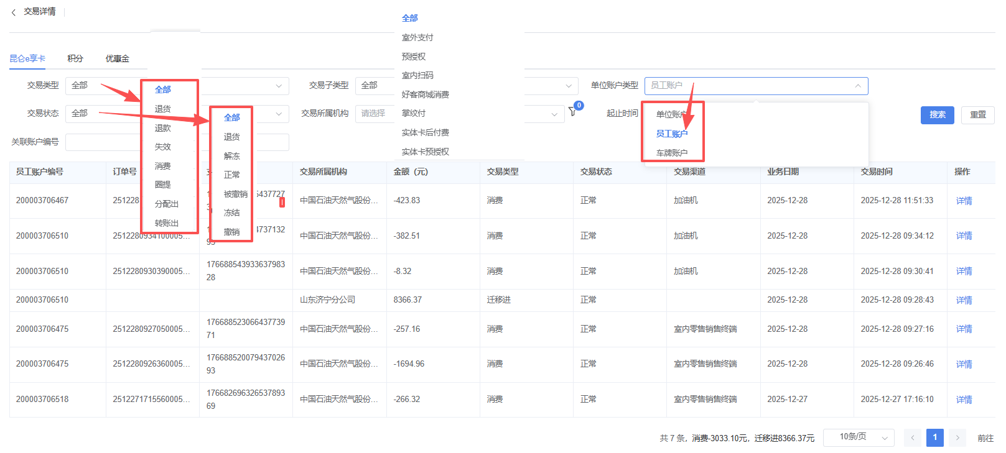This screenshot has width=1006, height=453.
Task: Open 详情 for the 迁移进 transaction row
Action: tap(964, 300)
